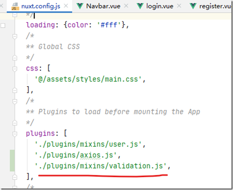Viewport: 233px width, 190px height.
Task: Click the Vue icon on login.vue tab
Action: coord(140,6)
